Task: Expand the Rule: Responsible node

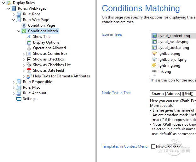Action: click(14, 82)
